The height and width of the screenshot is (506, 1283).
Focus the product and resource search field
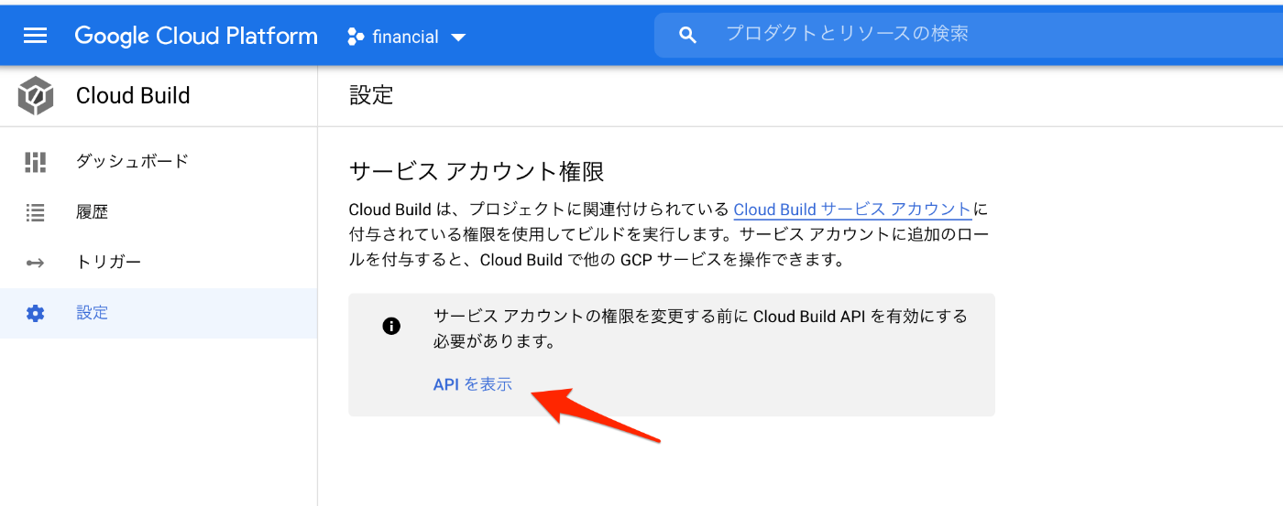coord(969,35)
